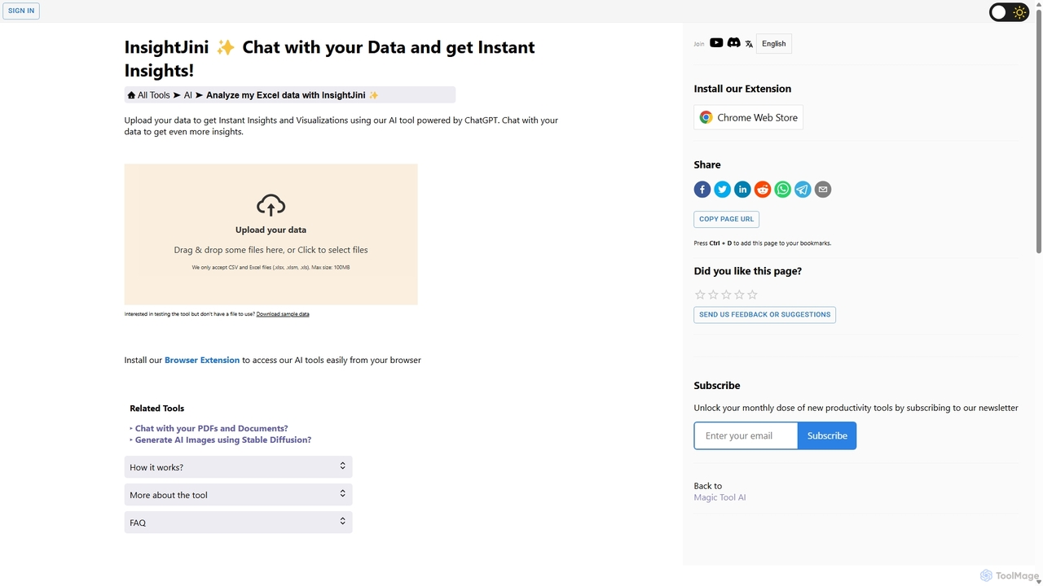Open the Discord community icon
Image resolution: width=1043 pixels, height=586 pixels.
coord(733,43)
